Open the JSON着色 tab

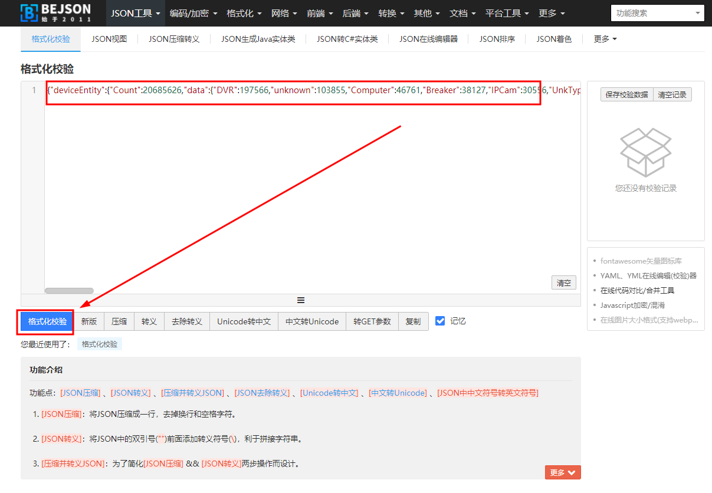point(554,39)
